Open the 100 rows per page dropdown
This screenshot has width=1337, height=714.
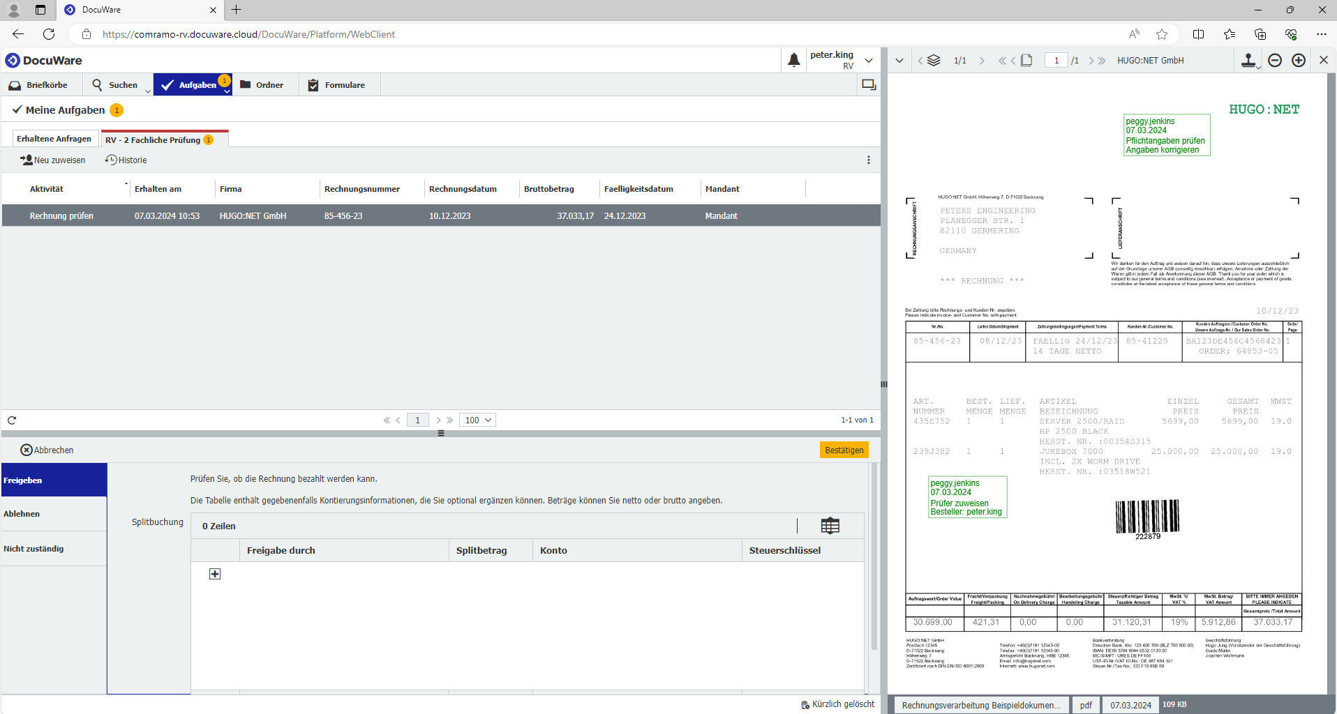pos(478,420)
